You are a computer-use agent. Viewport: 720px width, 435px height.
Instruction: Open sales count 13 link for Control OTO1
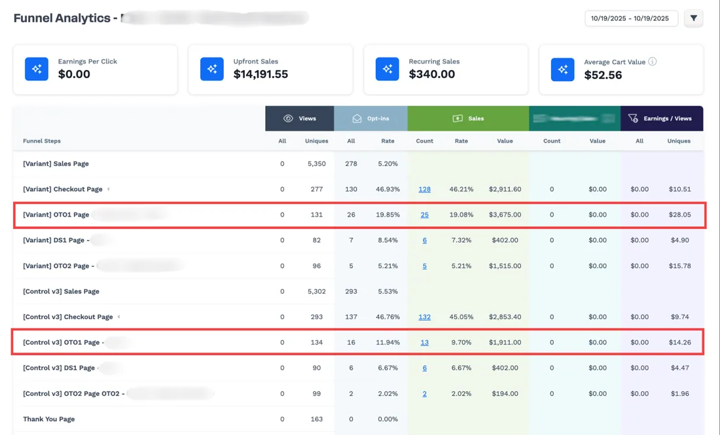pyautogui.click(x=424, y=342)
